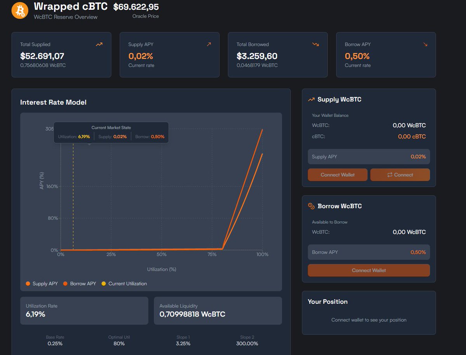Select the Utilization Rate 6,19% box

(84, 310)
